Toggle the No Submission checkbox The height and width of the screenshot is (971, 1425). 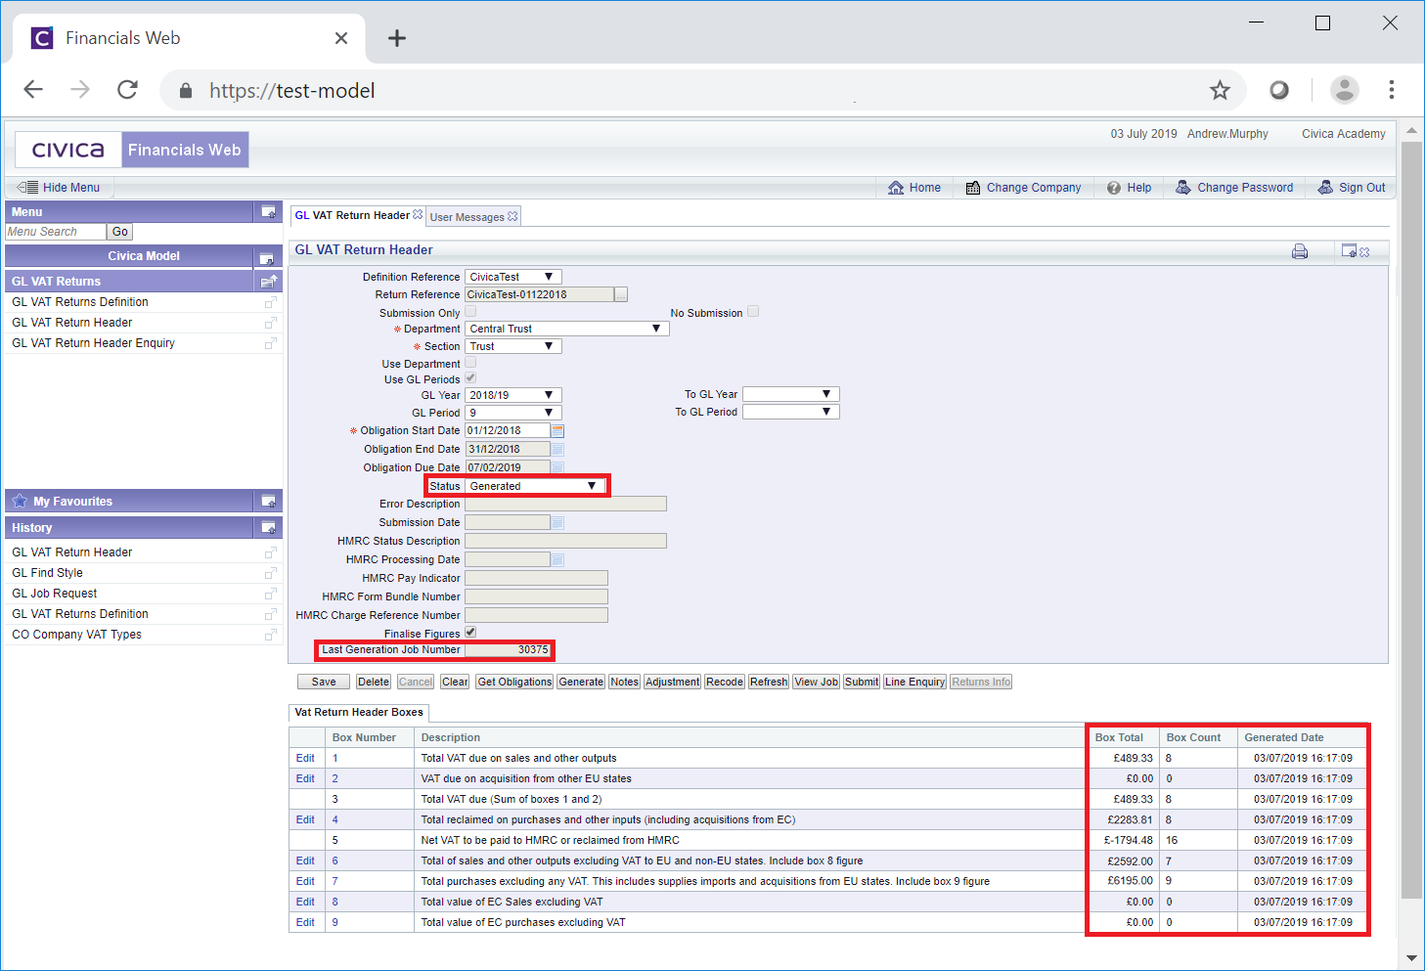(x=753, y=312)
